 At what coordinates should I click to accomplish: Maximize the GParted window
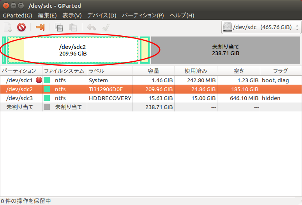(x=21, y=6)
